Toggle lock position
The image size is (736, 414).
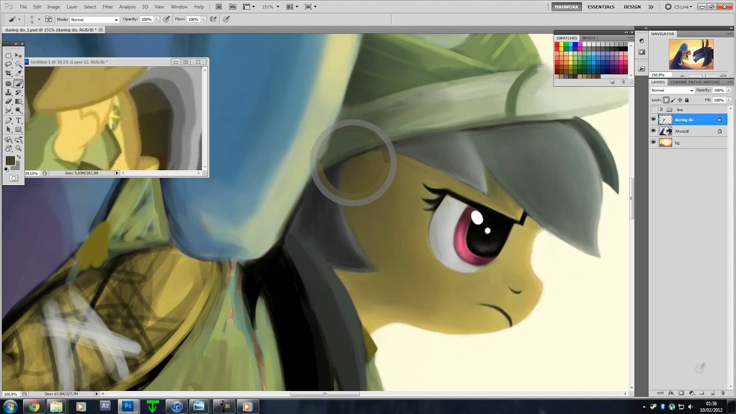tap(680, 100)
